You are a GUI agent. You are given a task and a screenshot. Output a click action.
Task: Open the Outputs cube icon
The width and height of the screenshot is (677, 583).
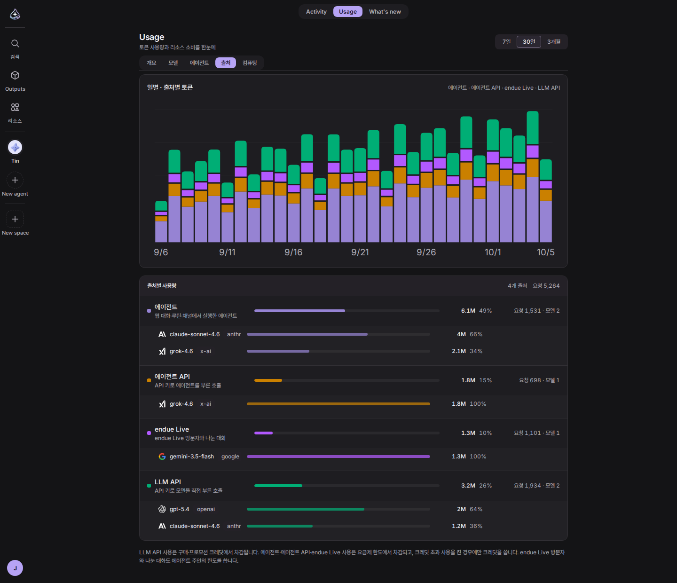point(15,75)
